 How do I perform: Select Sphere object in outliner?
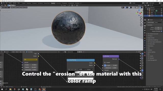[x=152, y=16]
